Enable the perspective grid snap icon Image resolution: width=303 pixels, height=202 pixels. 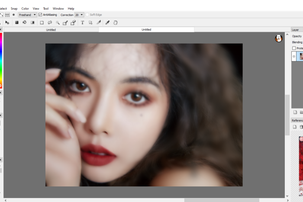tap(7, 15)
